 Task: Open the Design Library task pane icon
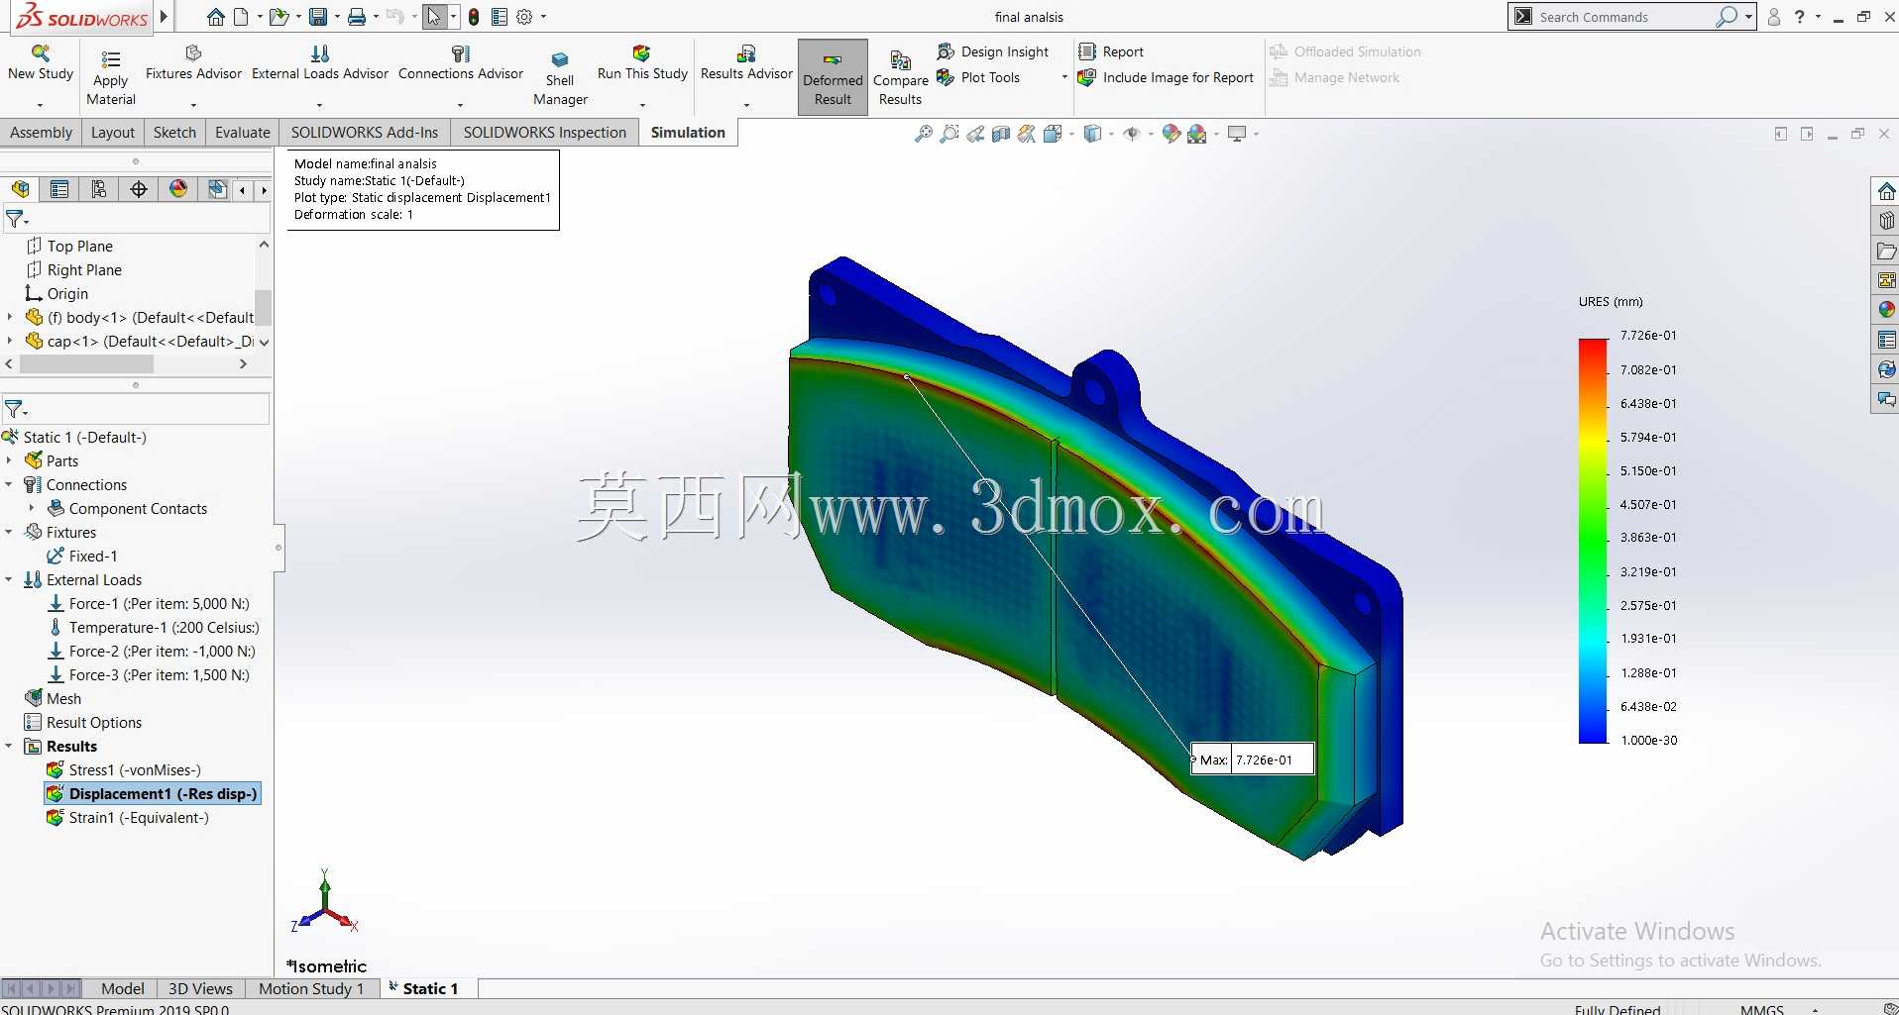pyautogui.click(x=1886, y=221)
